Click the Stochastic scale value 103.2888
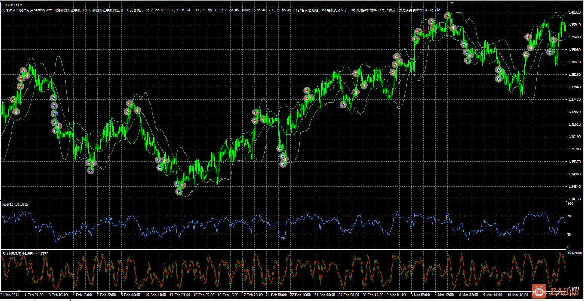Image resolution: width=584 pixels, height=301 pixels. [x=575, y=253]
